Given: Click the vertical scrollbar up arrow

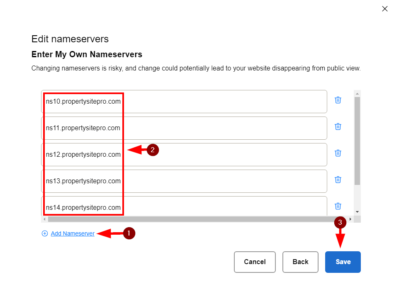Looking at the screenshot, I should tap(357, 94).
